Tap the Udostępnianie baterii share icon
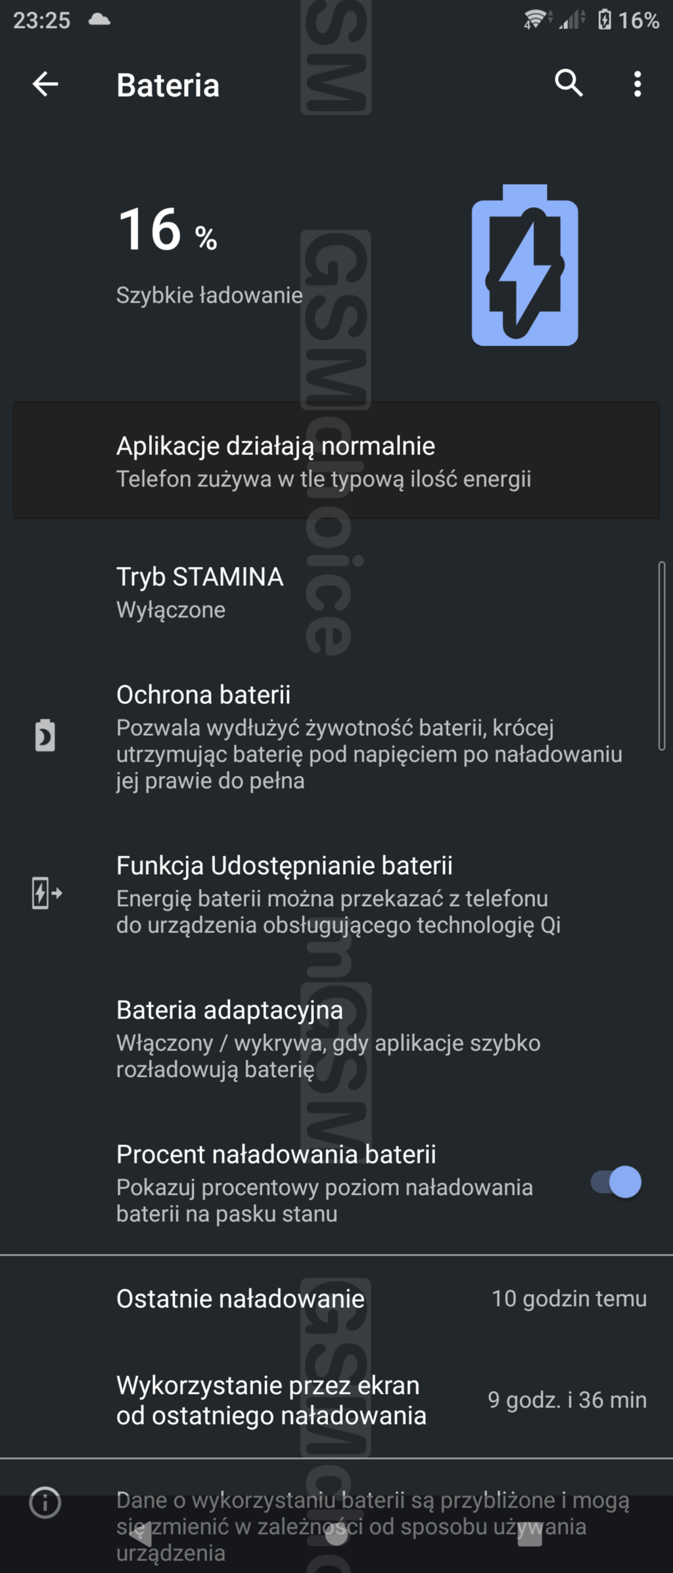 tap(47, 894)
